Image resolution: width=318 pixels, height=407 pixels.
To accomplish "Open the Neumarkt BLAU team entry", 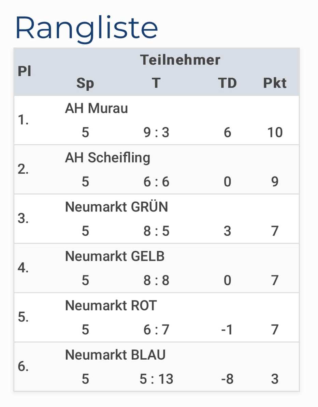I will point(115,355).
